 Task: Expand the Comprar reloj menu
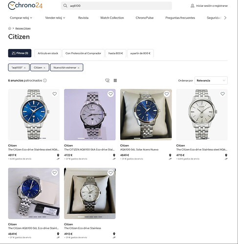tap(21, 18)
